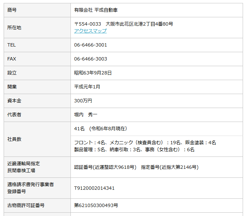Click the antique dealer license number 第621050300493号
This screenshot has height=216, width=246.
tap(96, 205)
